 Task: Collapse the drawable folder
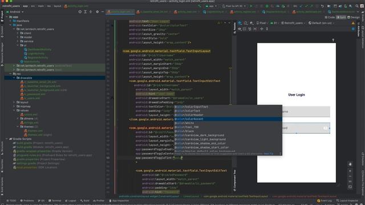pos(14,78)
